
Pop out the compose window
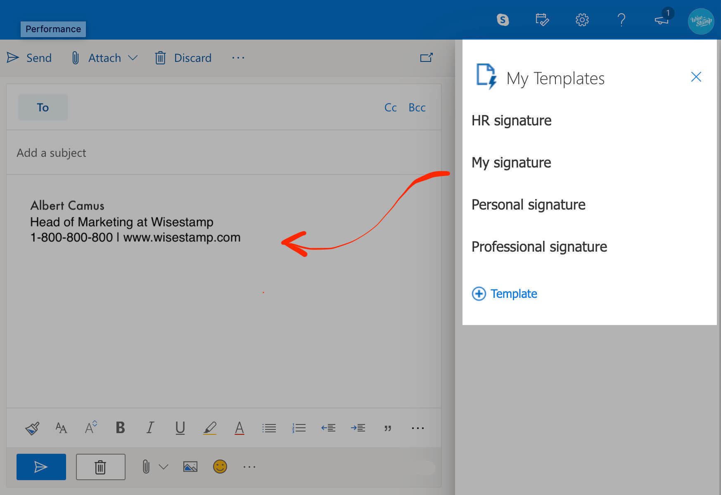pos(427,57)
